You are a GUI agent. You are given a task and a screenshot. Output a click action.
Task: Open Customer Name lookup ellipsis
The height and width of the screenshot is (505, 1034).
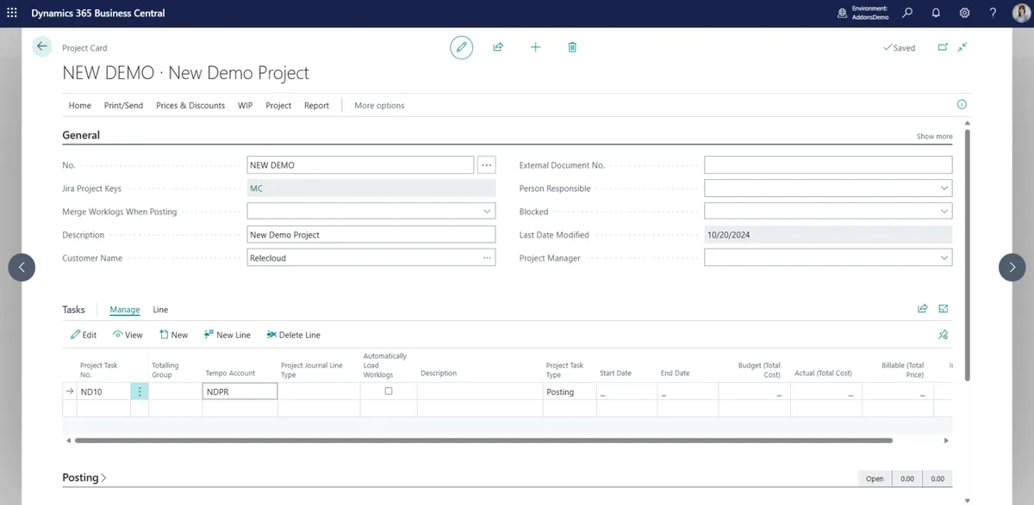pyautogui.click(x=487, y=257)
